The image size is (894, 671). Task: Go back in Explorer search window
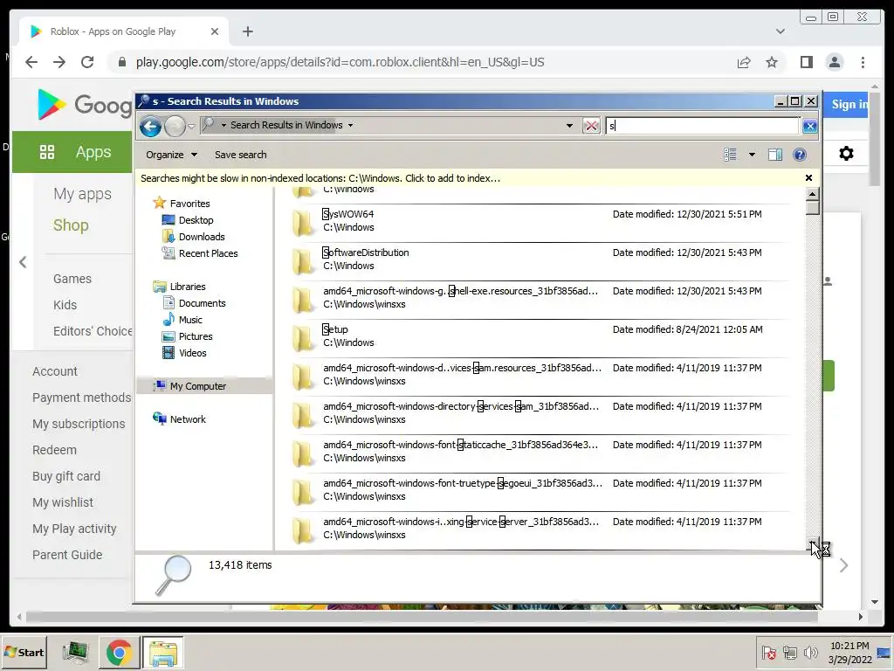pyautogui.click(x=150, y=126)
